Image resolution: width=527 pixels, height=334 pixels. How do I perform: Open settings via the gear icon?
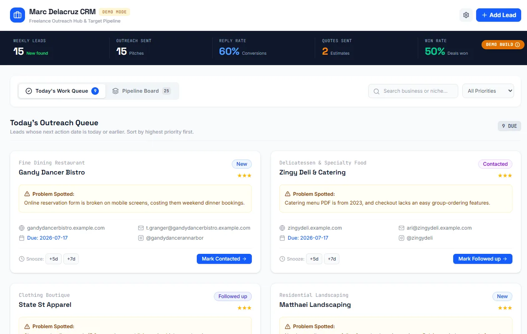[x=466, y=15]
